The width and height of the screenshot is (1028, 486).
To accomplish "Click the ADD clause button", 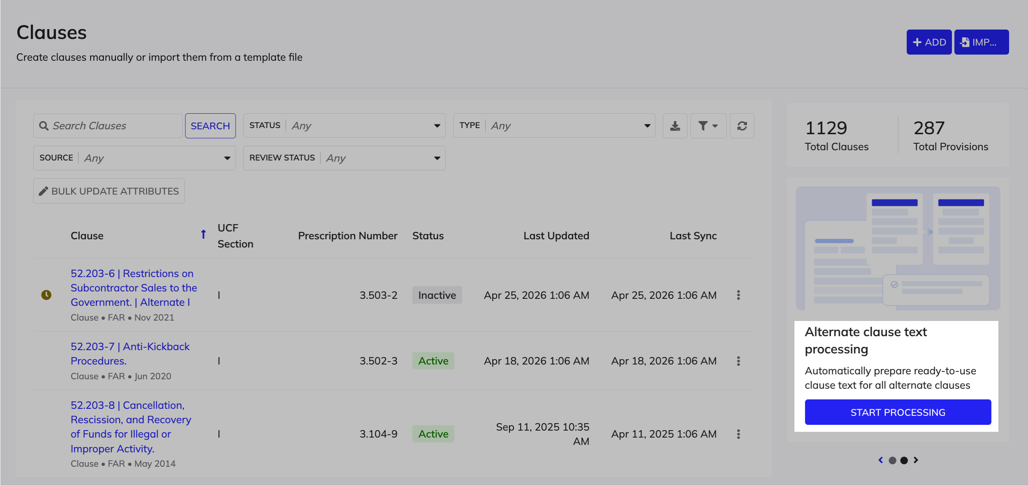I will pyautogui.click(x=929, y=42).
